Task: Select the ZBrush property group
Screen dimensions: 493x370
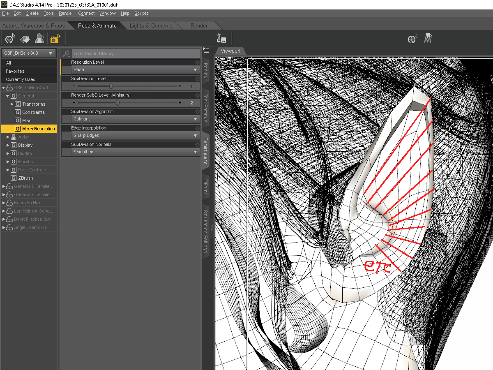Action: tap(26, 178)
